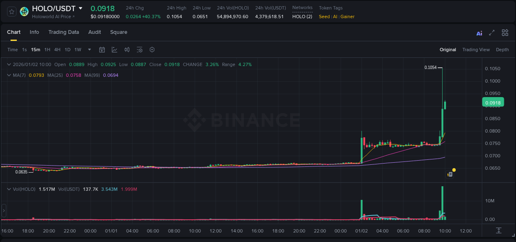Collapse the MA indicator row
The width and height of the screenshot is (516, 242).
[9, 75]
